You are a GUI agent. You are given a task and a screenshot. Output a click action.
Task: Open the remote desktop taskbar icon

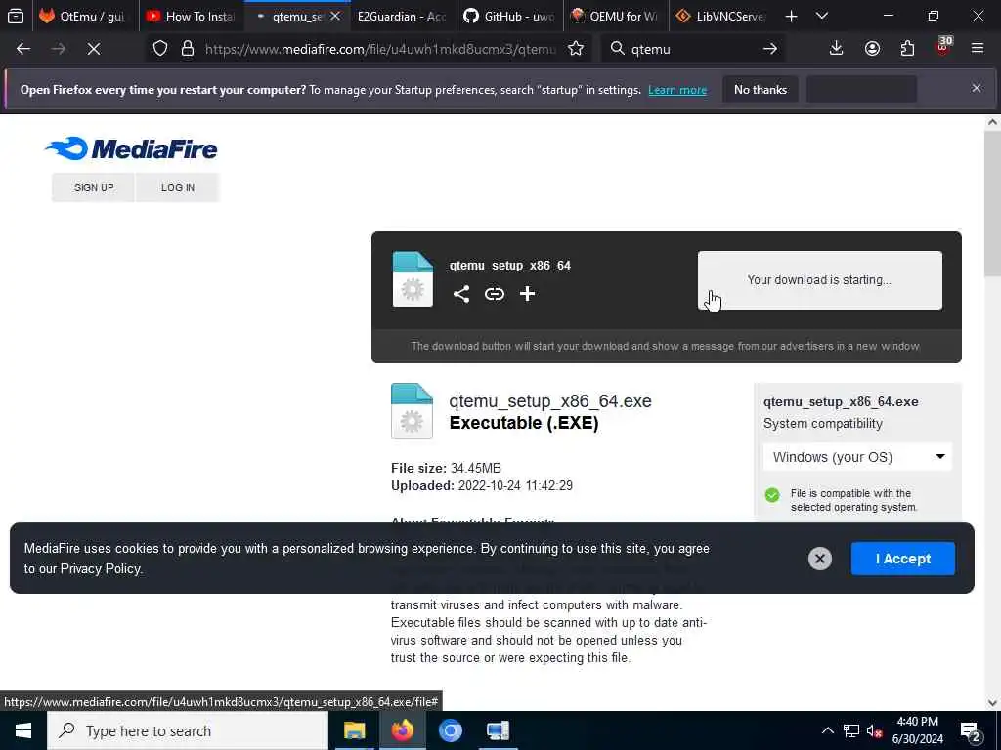[498, 730]
